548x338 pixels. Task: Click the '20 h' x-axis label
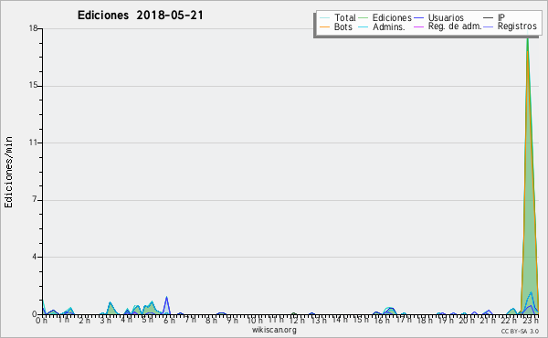(466, 320)
